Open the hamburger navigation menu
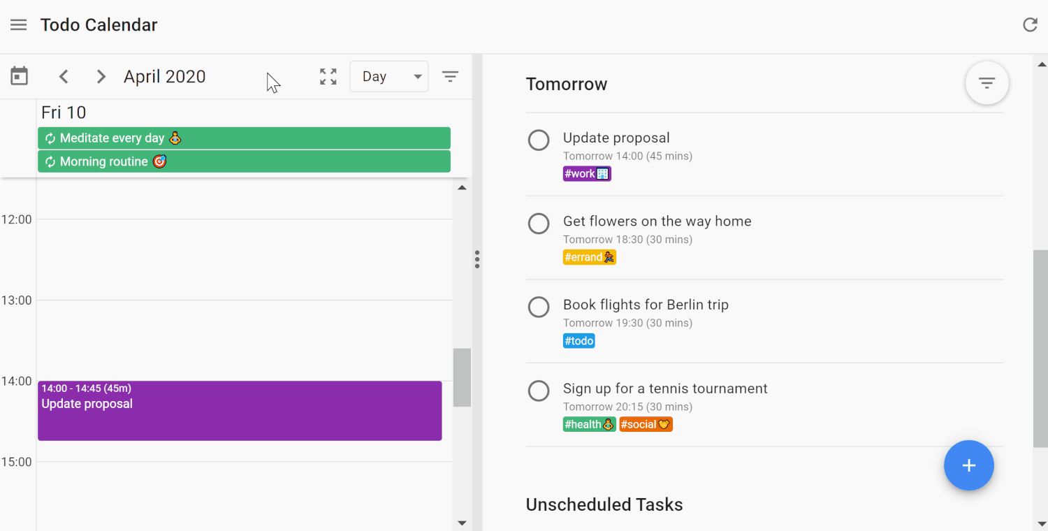The height and width of the screenshot is (531, 1048). 18,25
